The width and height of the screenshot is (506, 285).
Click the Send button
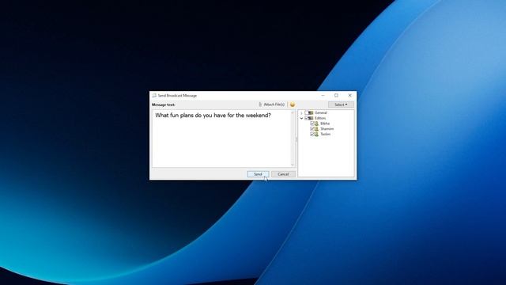(258, 174)
